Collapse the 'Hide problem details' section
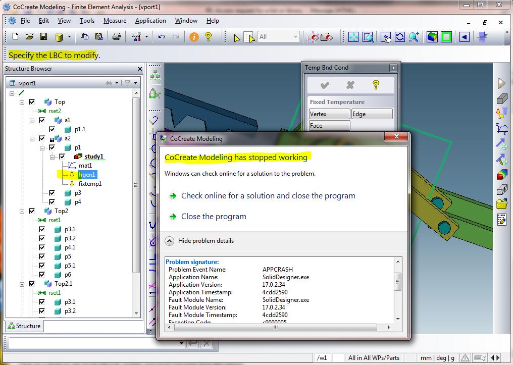The image size is (513, 365). click(170, 241)
